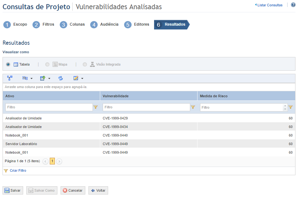Click the Vulnerabilidade column filter funnel icon
The image size is (298, 198).
tap(193, 107)
